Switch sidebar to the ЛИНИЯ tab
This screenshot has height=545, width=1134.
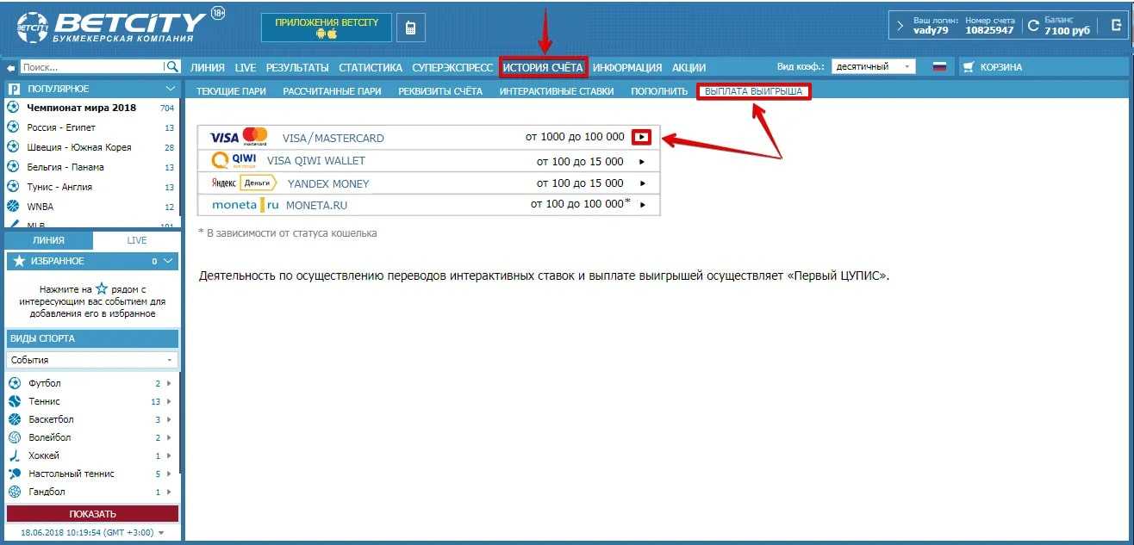[x=48, y=240]
